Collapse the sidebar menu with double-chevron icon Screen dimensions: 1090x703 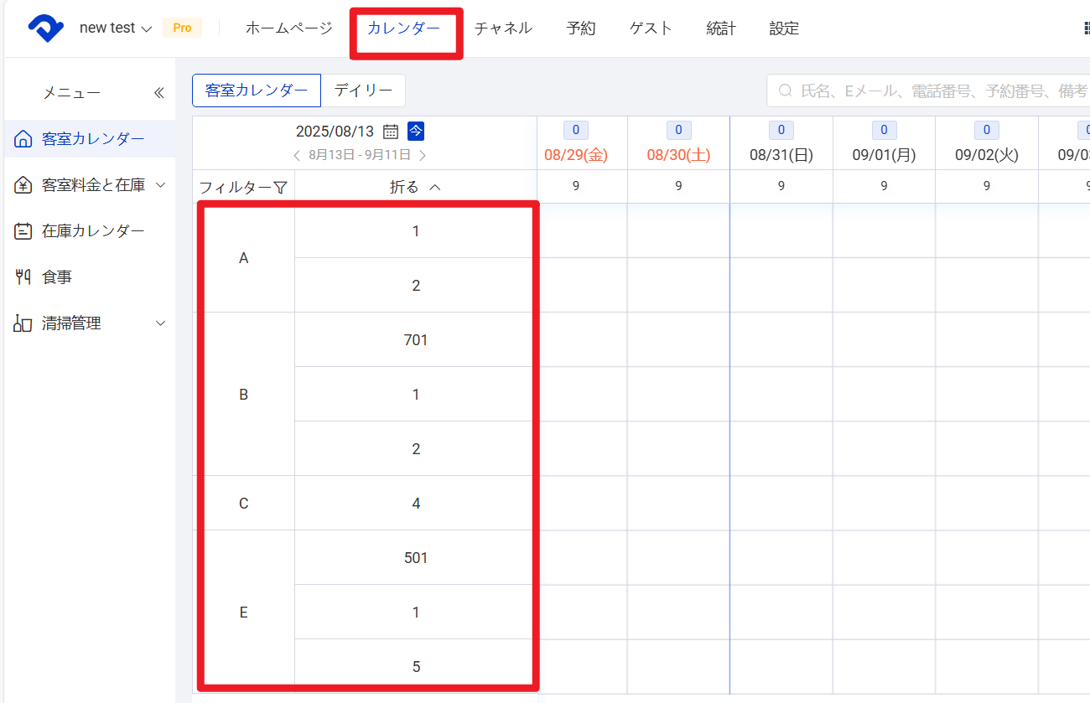[x=159, y=93]
